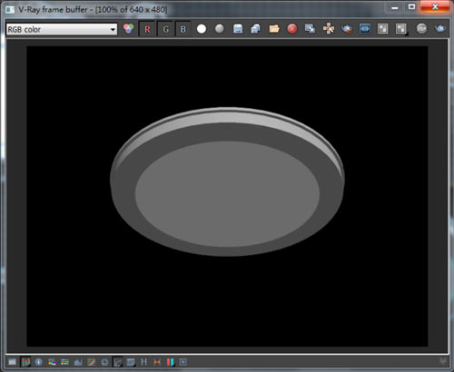Save all image channels stacked-disk icon
The width and height of the screenshot is (454, 372).
click(256, 29)
